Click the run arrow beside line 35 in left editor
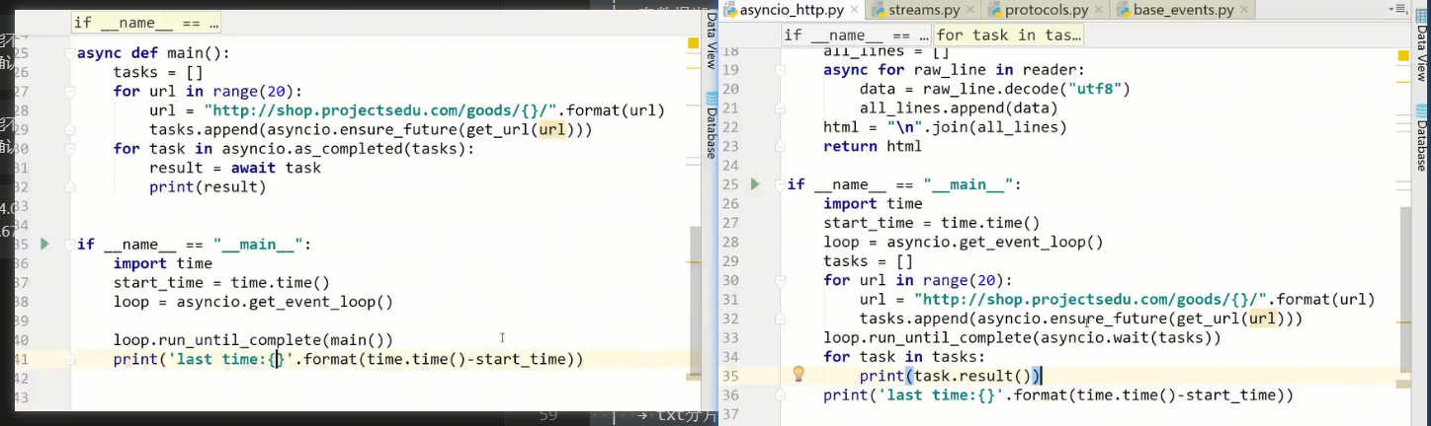Image resolution: width=1431 pixels, height=426 pixels. pyautogui.click(x=44, y=244)
